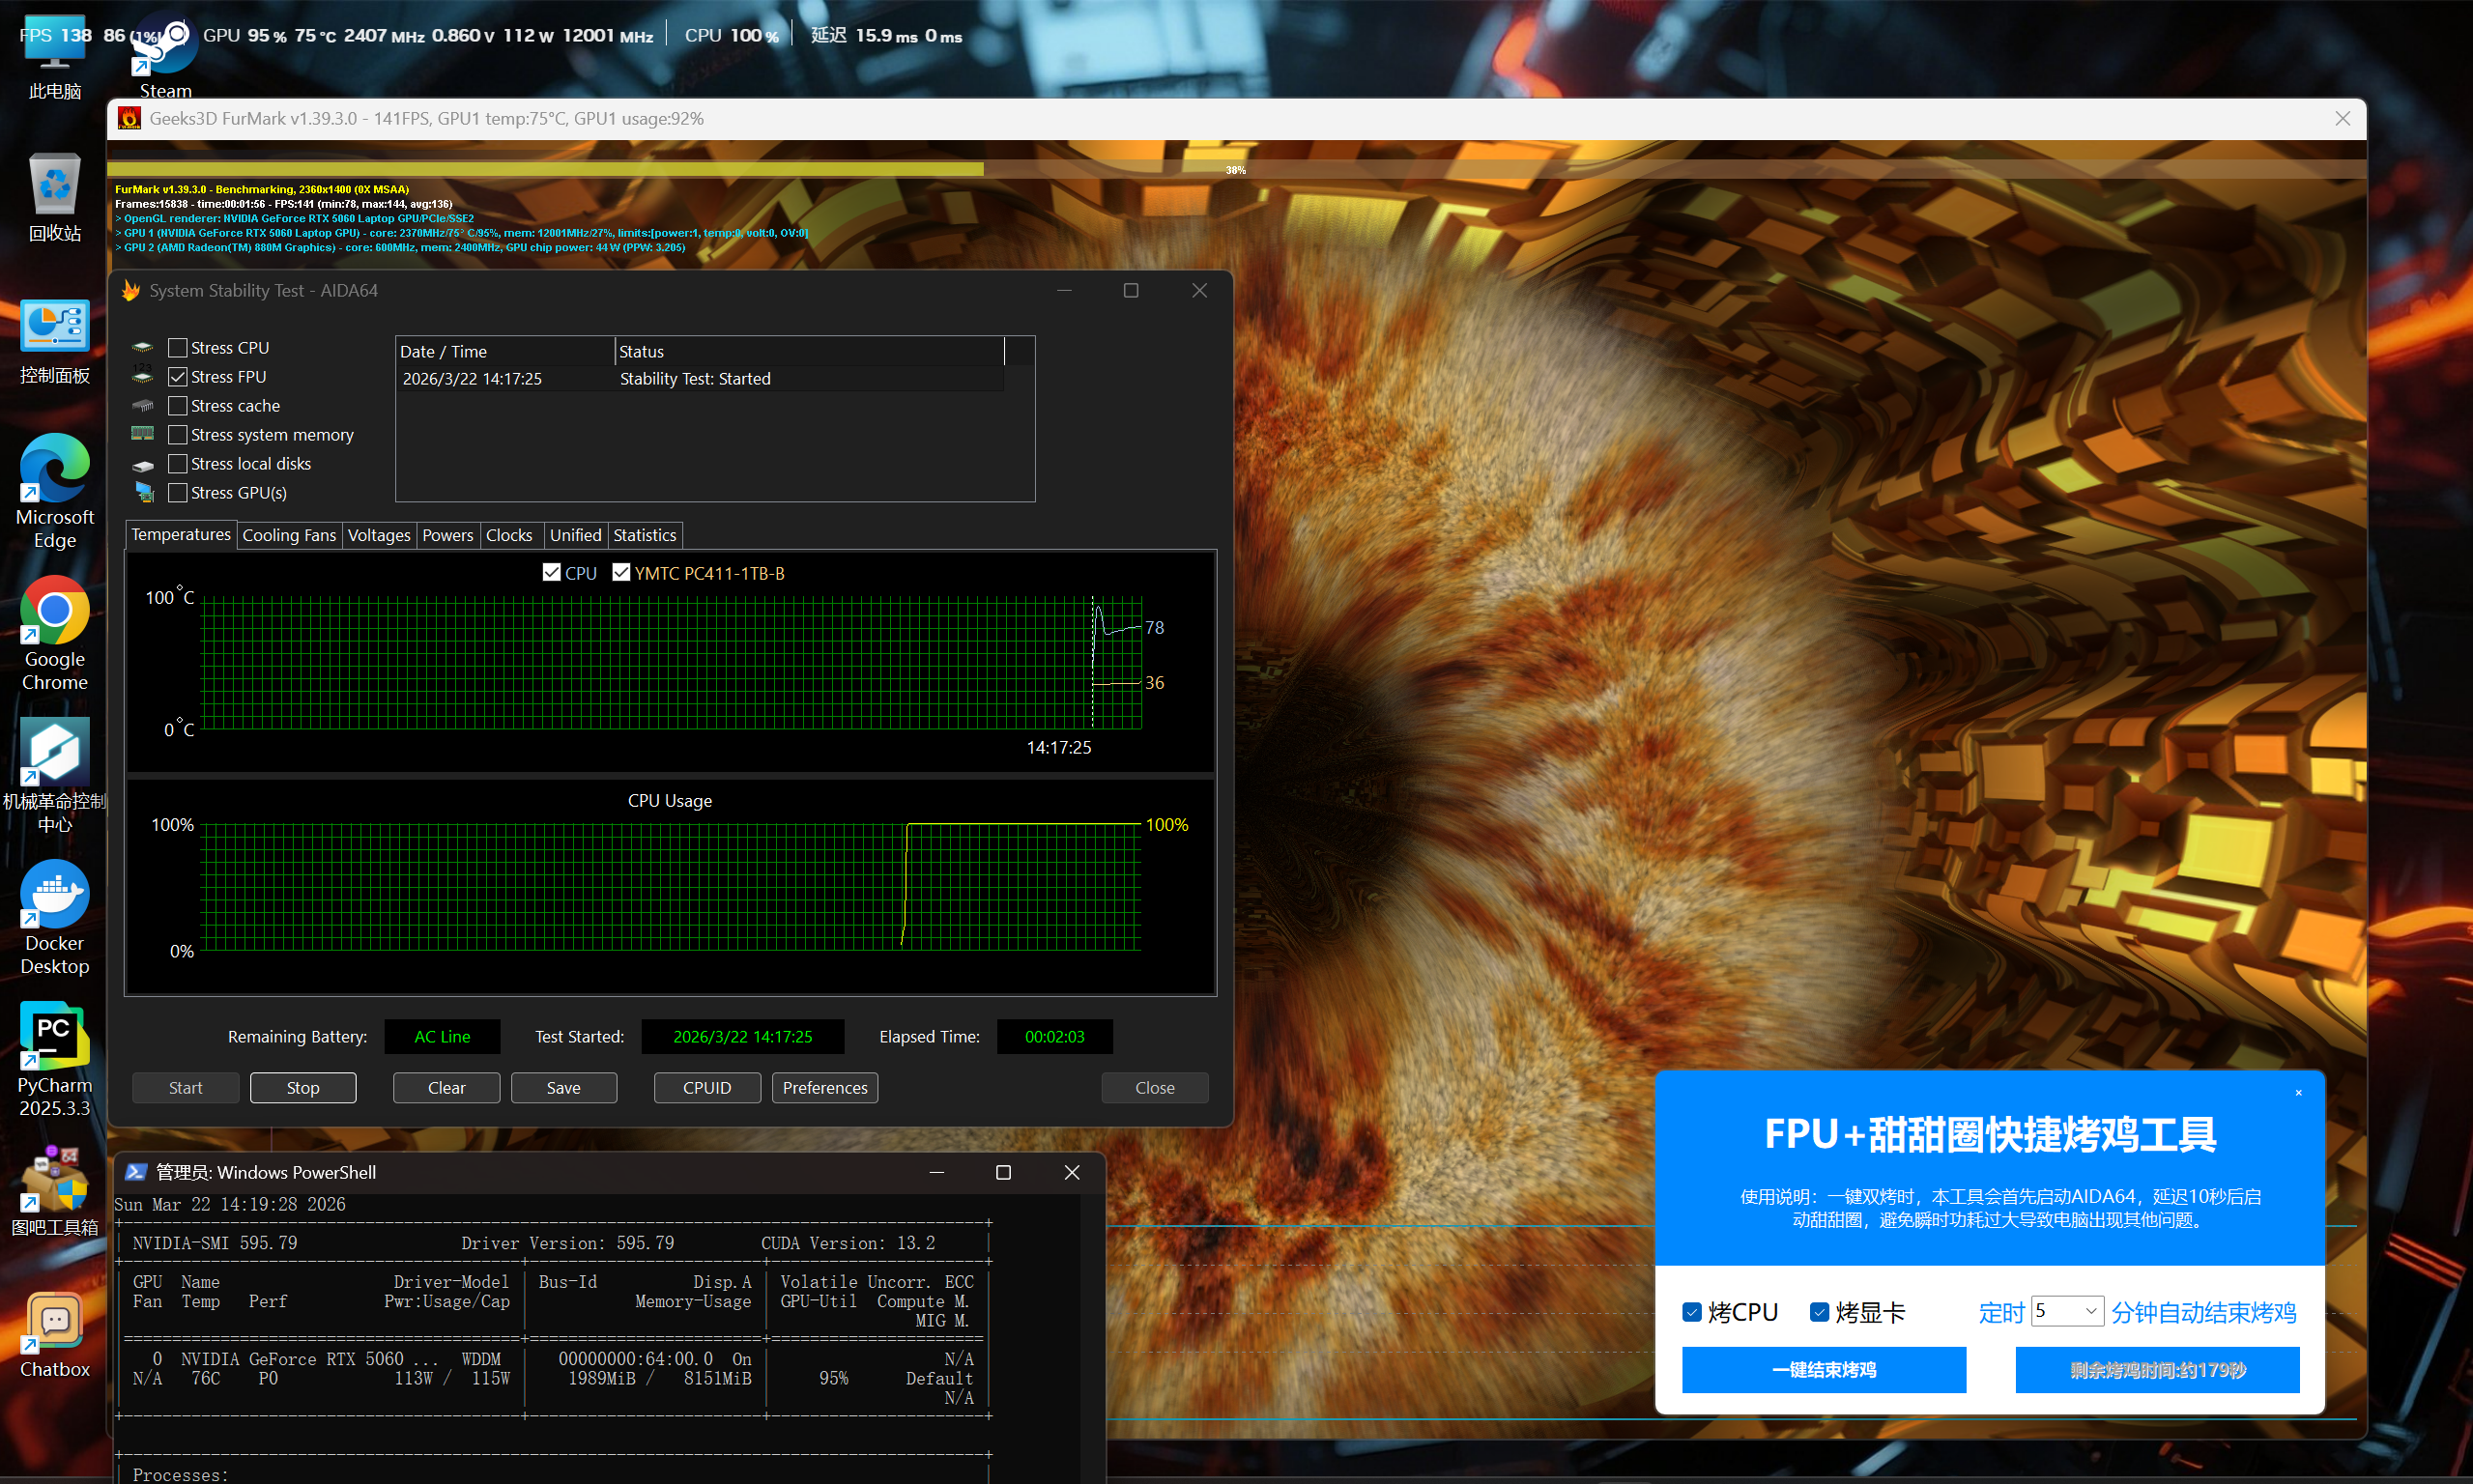Switch to the Powers tab

click(447, 536)
